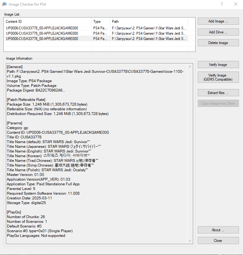
Task: Click the Add Drive button
Action: click(x=218, y=32)
